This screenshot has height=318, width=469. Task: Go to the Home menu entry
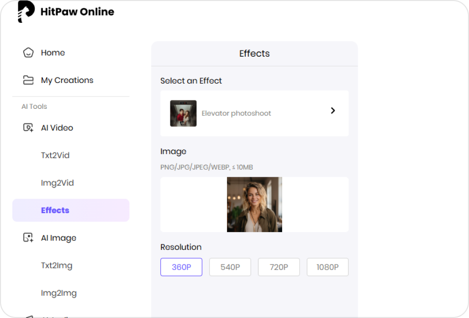[x=53, y=52]
